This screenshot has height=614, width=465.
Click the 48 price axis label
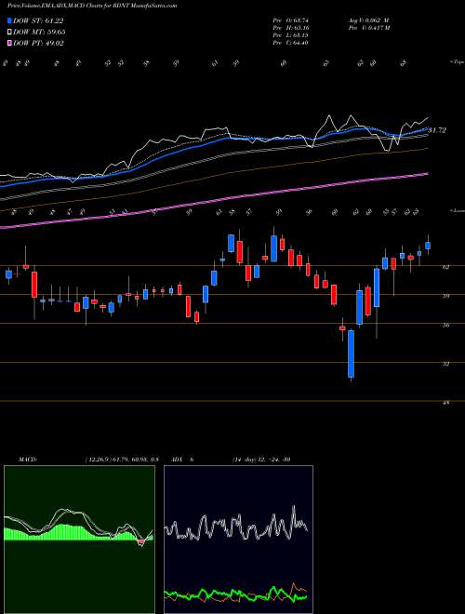446,403
